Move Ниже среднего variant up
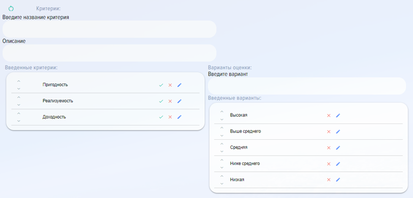Screen dimensions: 413x198 (222, 160)
